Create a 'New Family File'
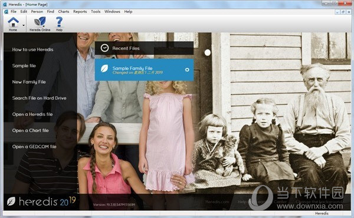 click(29, 82)
